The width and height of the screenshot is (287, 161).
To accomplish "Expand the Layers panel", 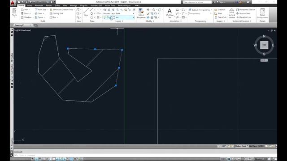I will [119, 21].
